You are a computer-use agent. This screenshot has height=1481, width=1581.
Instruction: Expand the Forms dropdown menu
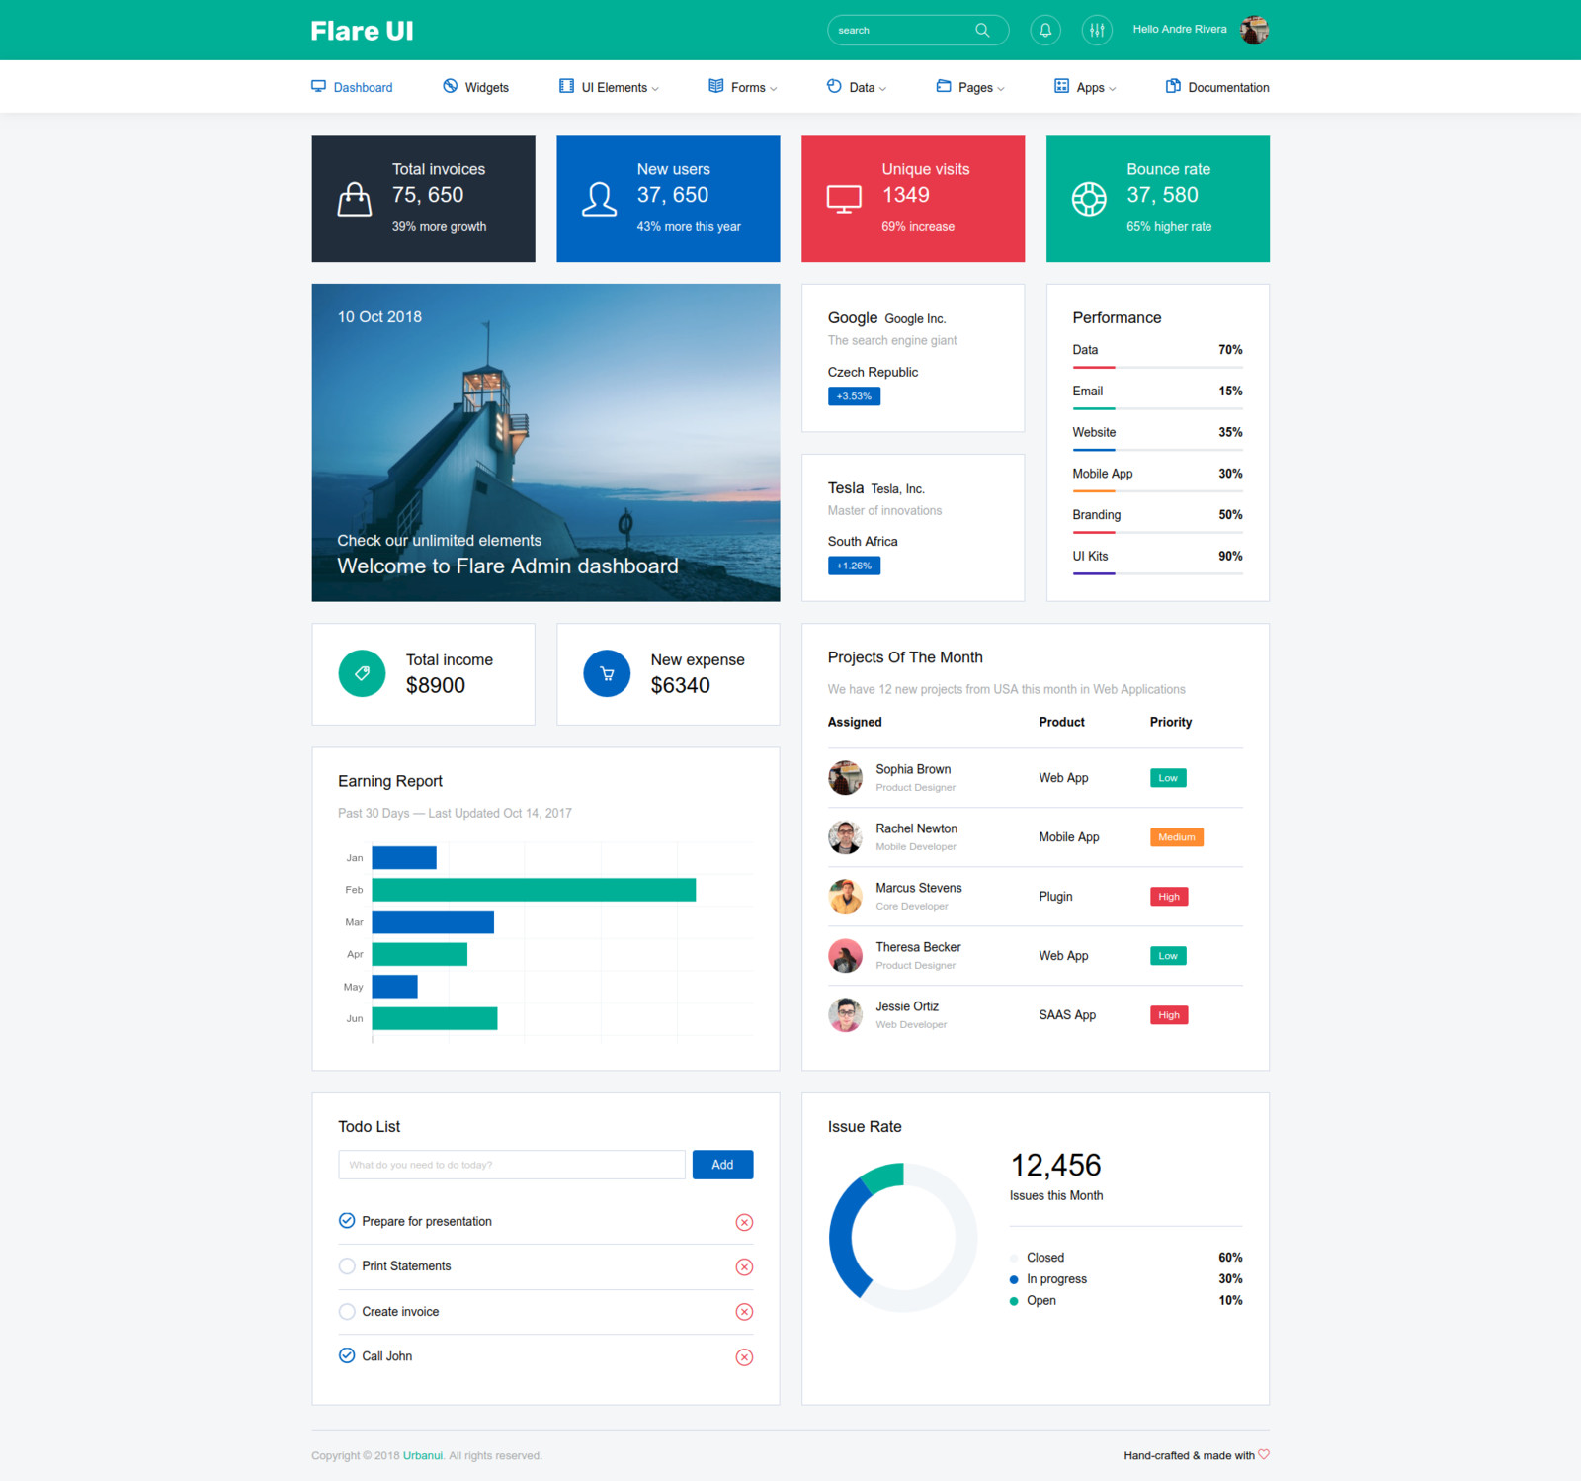tap(749, 87)
